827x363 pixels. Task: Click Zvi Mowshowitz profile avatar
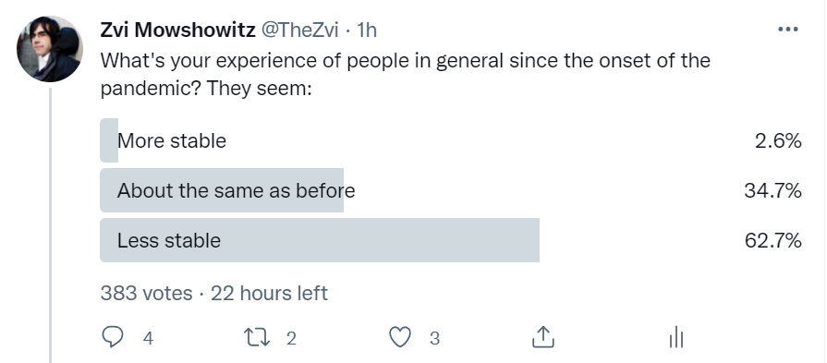pos(50,48)
